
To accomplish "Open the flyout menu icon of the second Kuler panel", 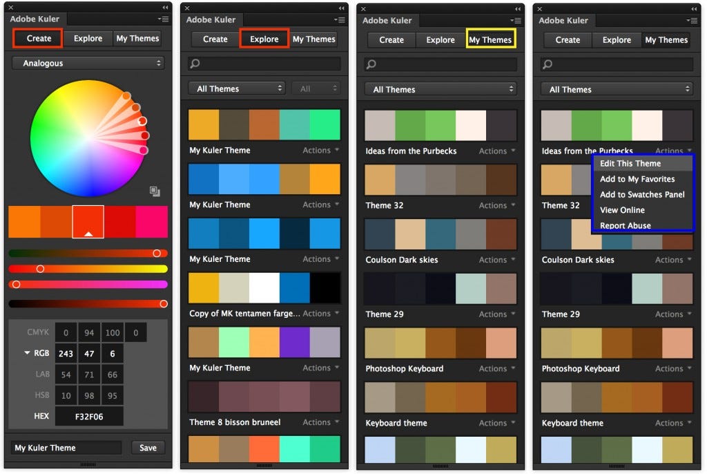I will 340,20.
